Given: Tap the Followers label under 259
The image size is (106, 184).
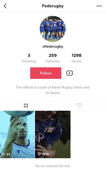Looking at the screenshot, I should (53, 61).
